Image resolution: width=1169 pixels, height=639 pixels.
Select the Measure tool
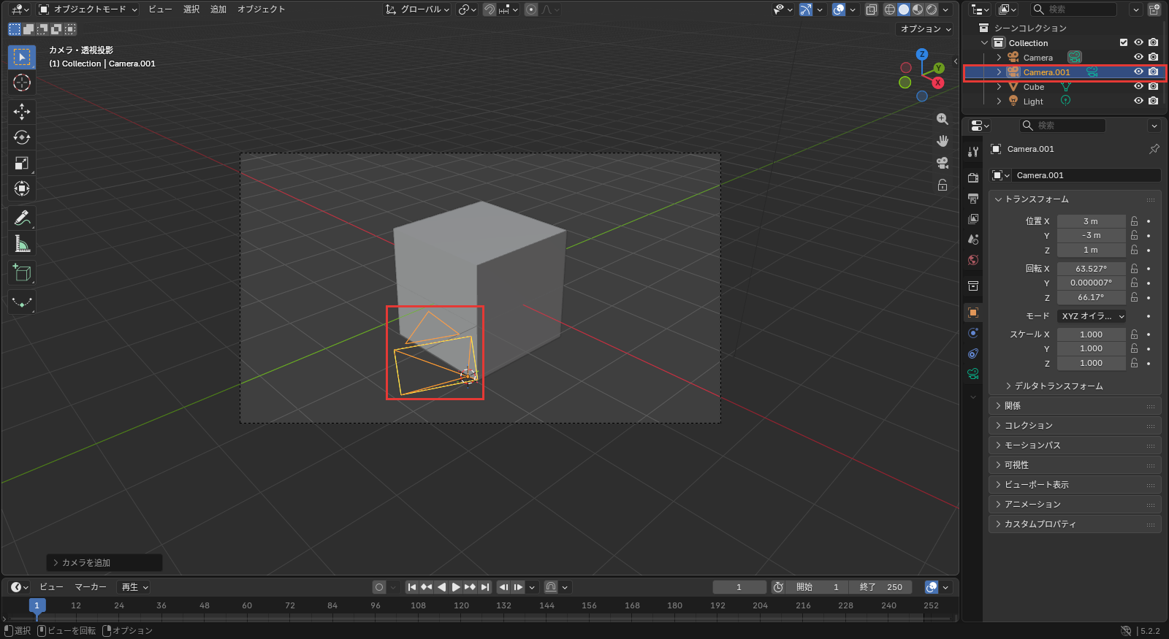pyautogui.click(x=22, y=243)
